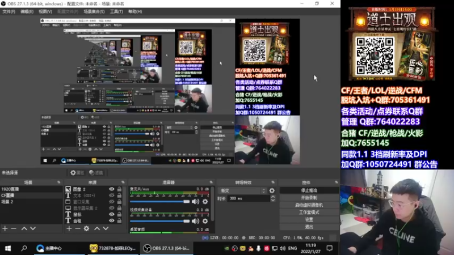Open 设置 from controls panel

[309, 219]
